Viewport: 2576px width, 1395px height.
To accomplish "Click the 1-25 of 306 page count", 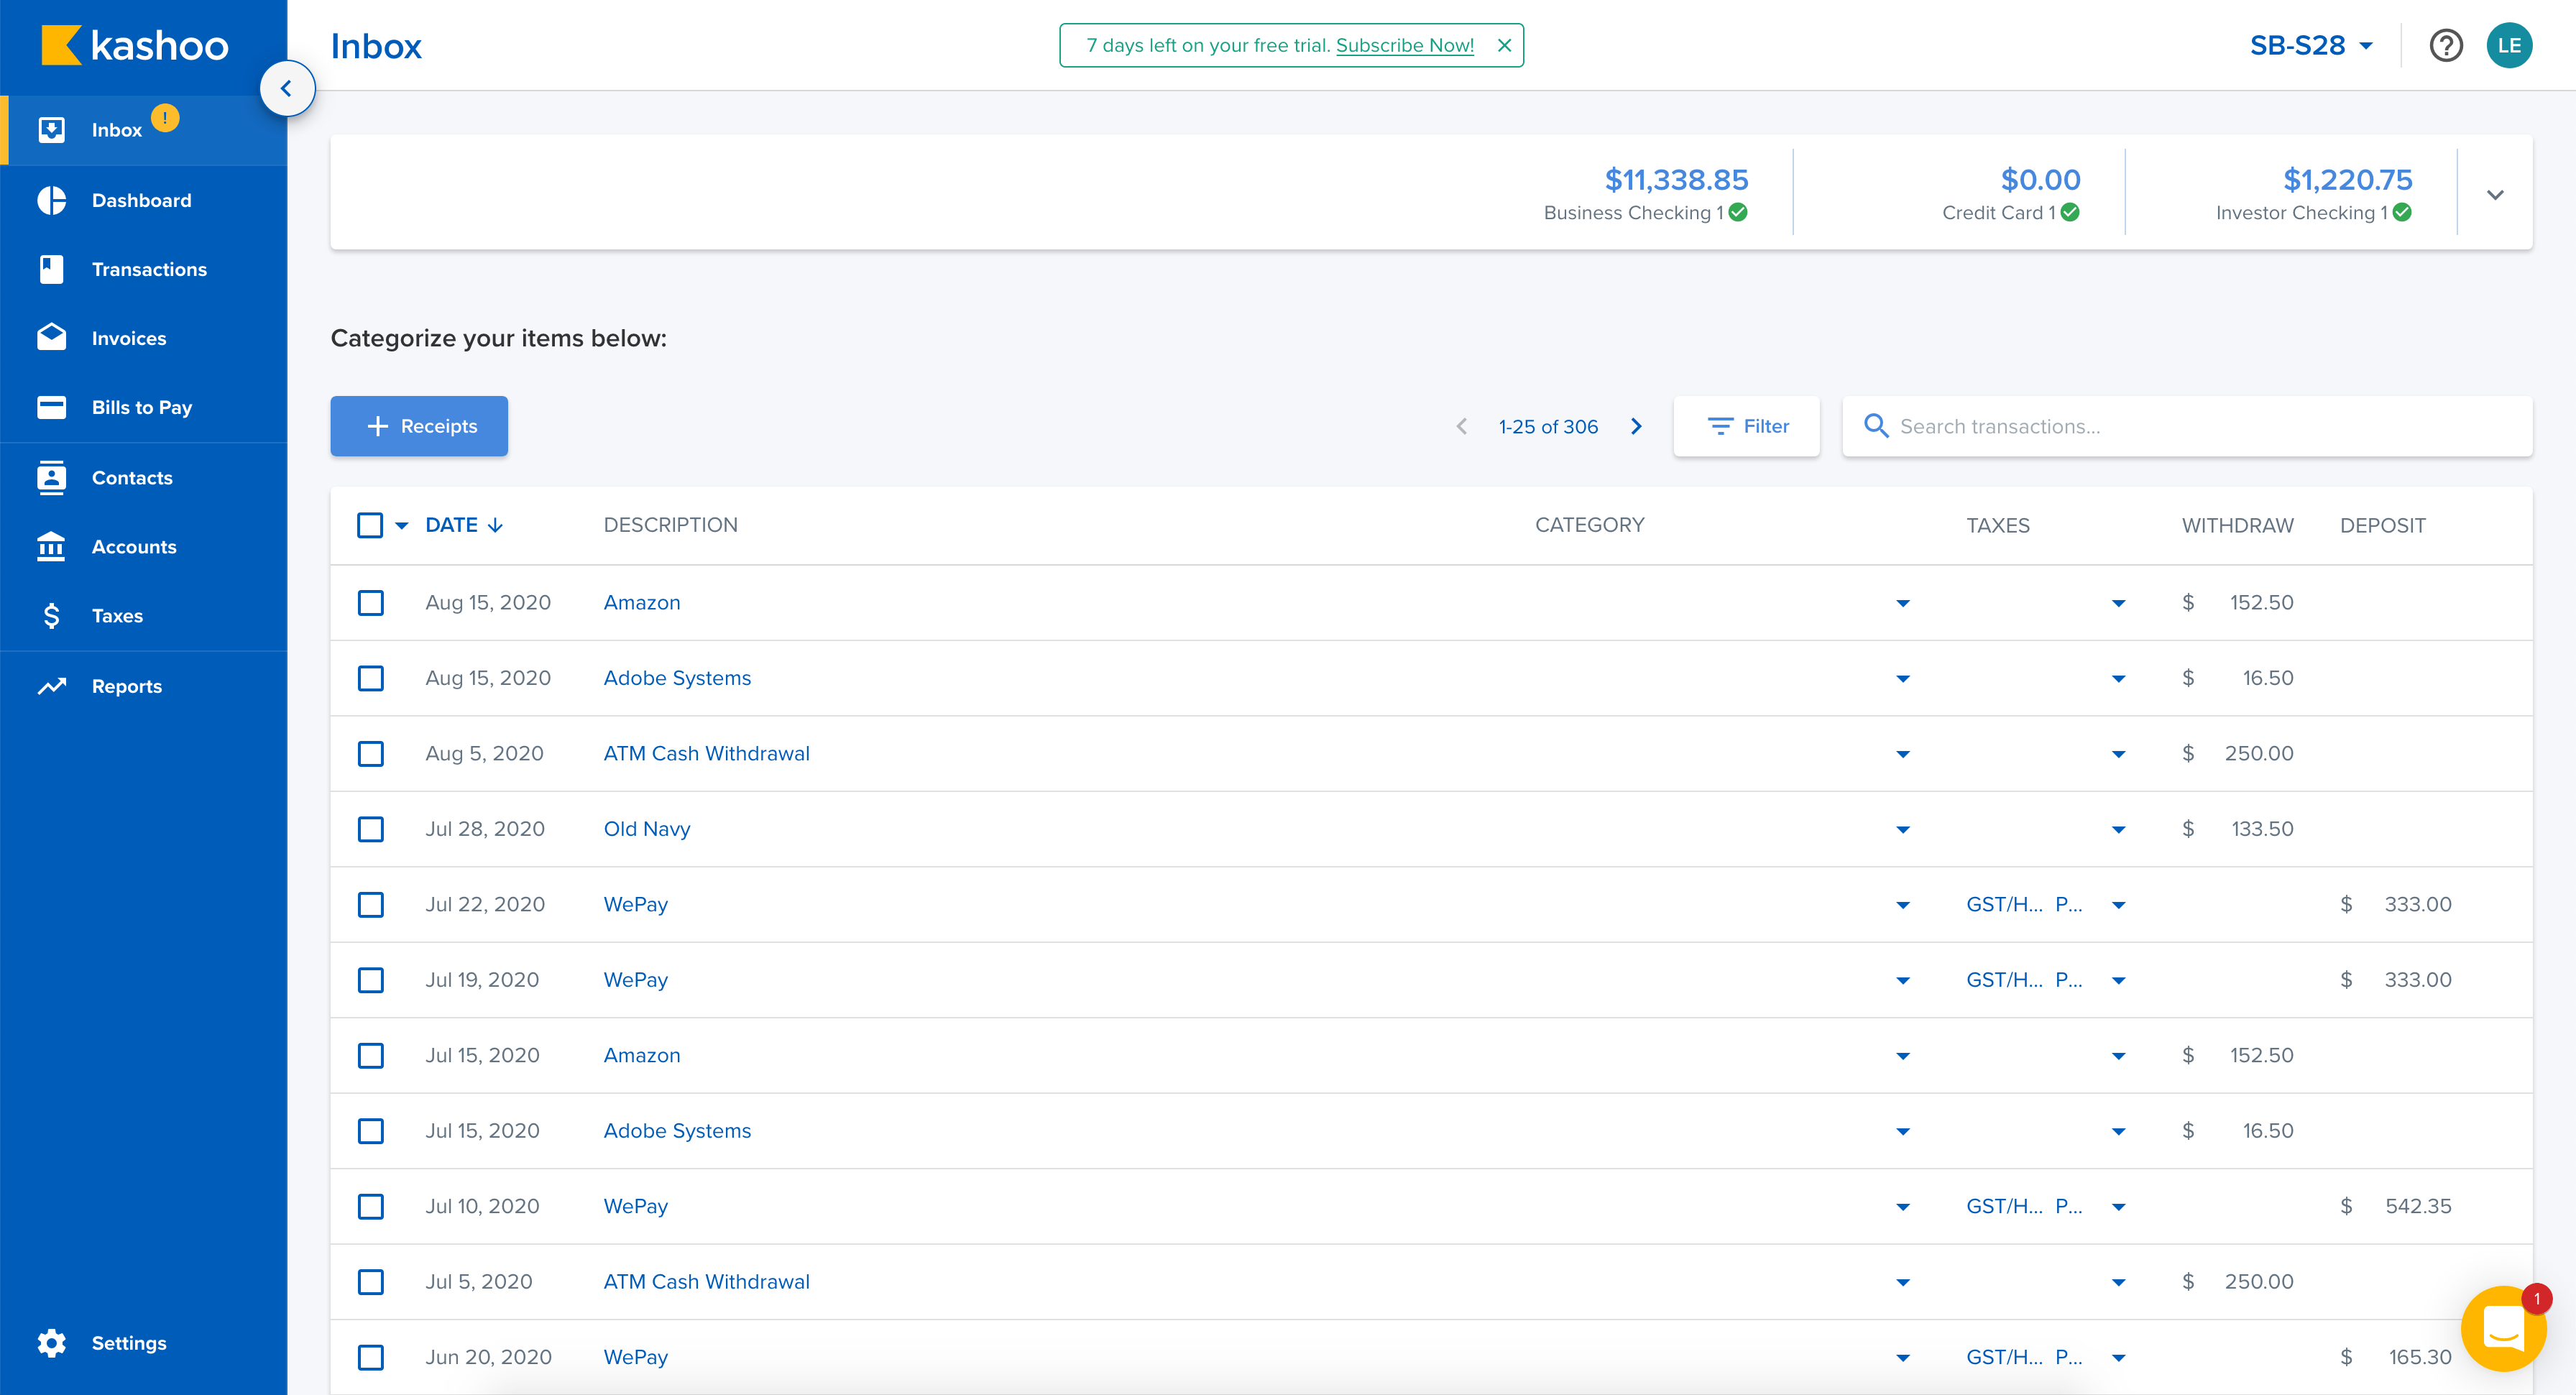I will (x=1548, y=426).
